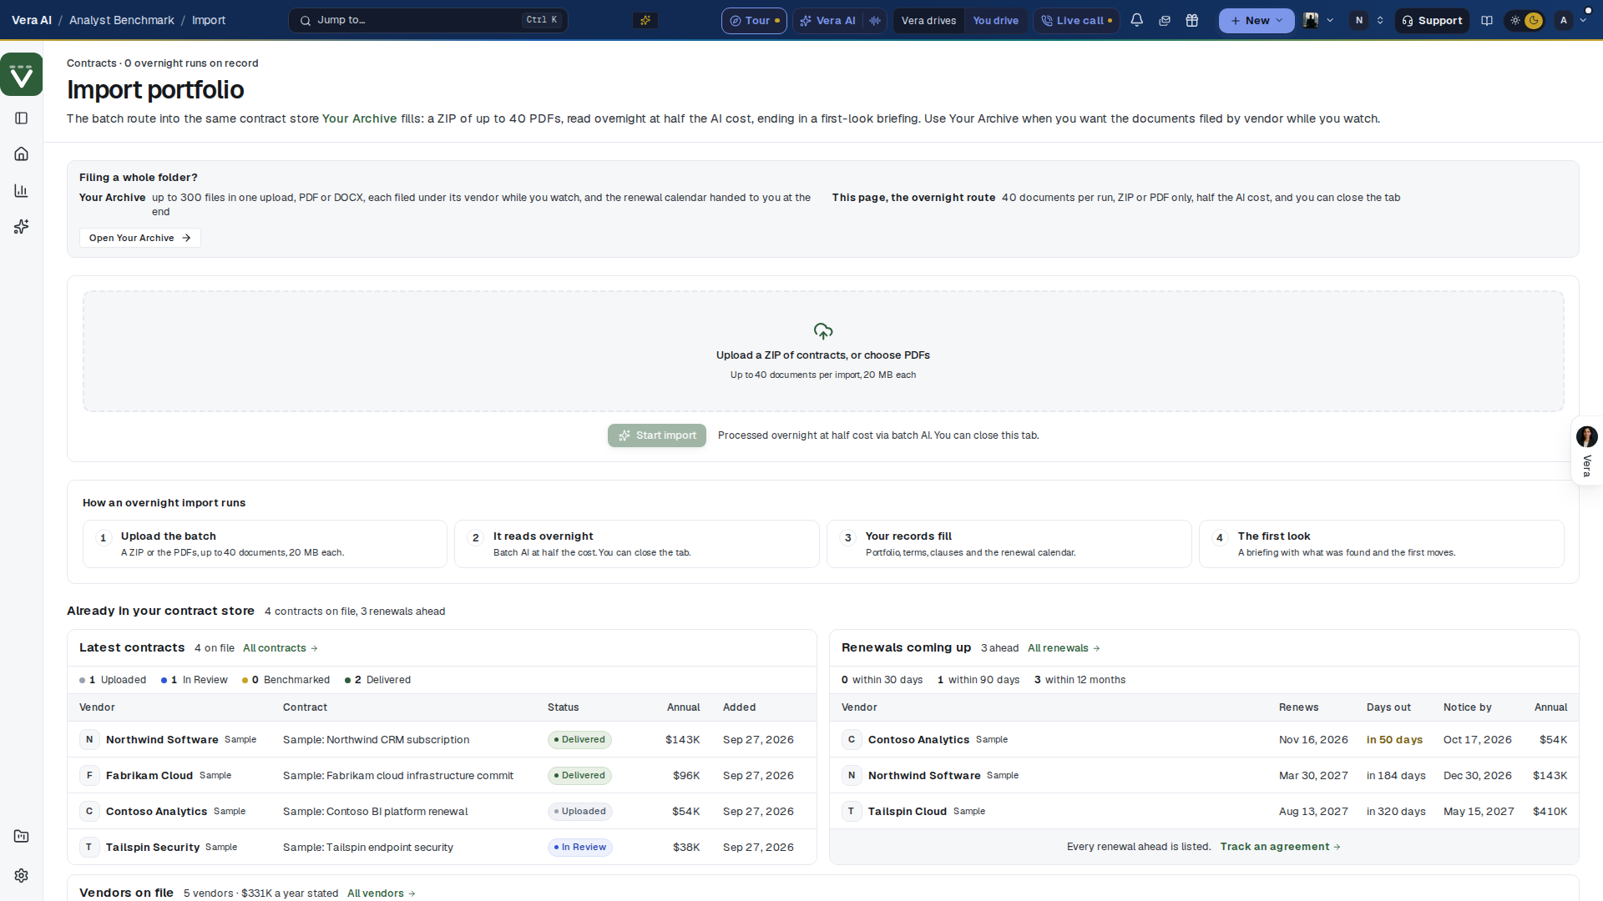Click the Open Your Archive button
Screen dimensions: 1603x901
coord(140,238)
